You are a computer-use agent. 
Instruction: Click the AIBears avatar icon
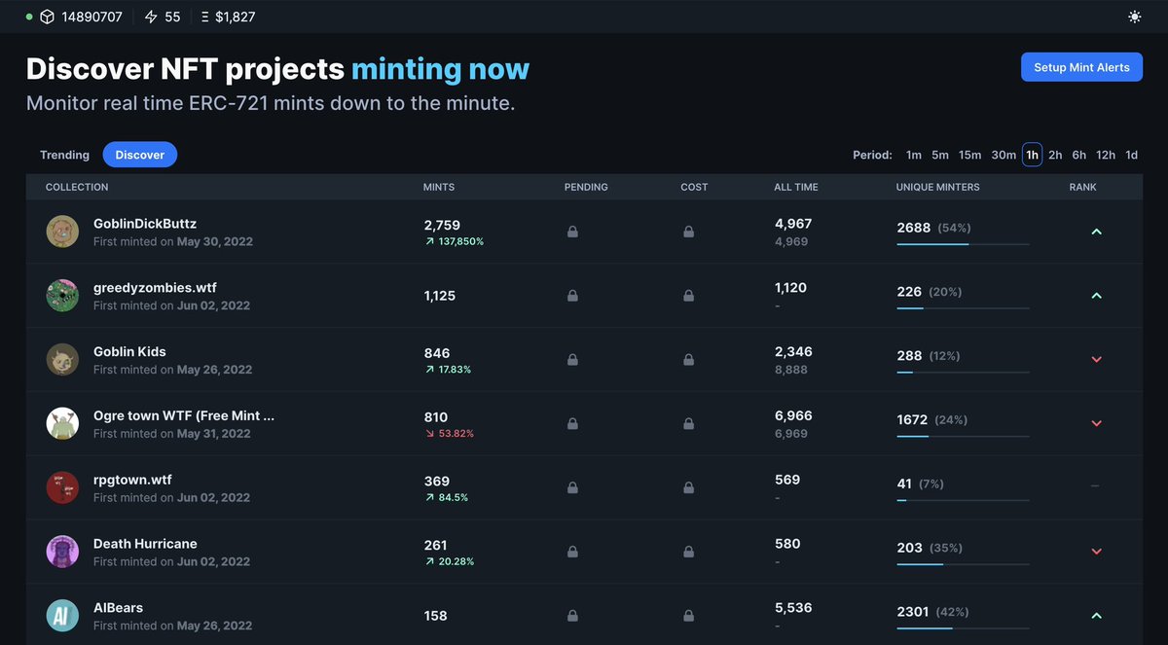click(62, 616)
